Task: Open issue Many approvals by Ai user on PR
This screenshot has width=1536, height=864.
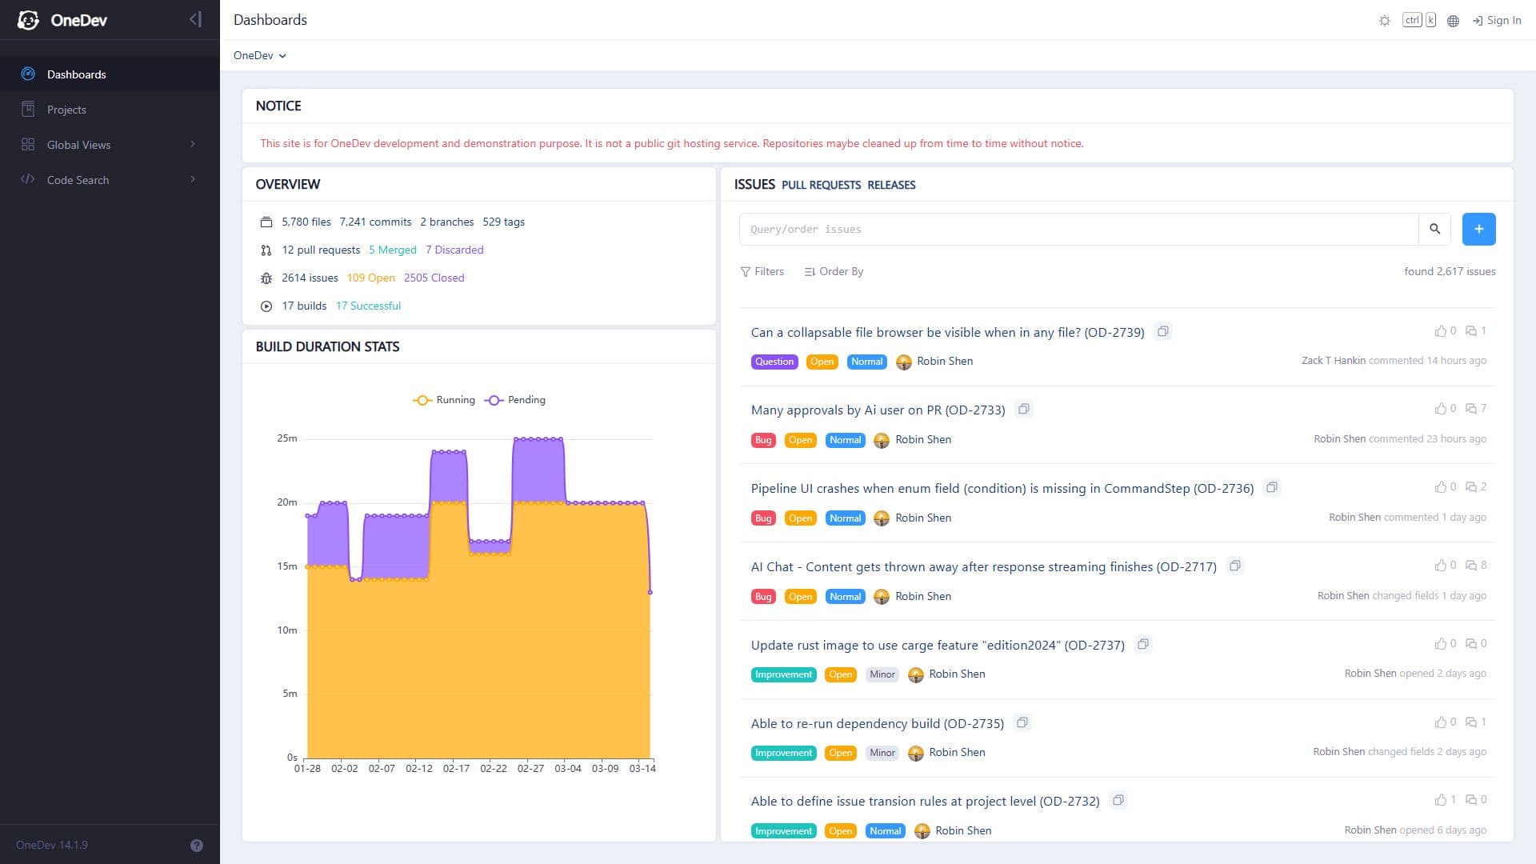Action: (x=878, y=410)
